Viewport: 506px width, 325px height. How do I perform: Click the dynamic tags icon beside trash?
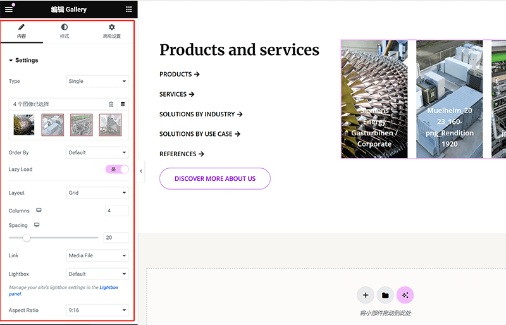pyautogui.click(x=123, y=104)
